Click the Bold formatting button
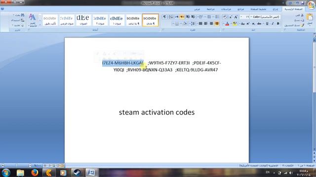 coord(278,24)
